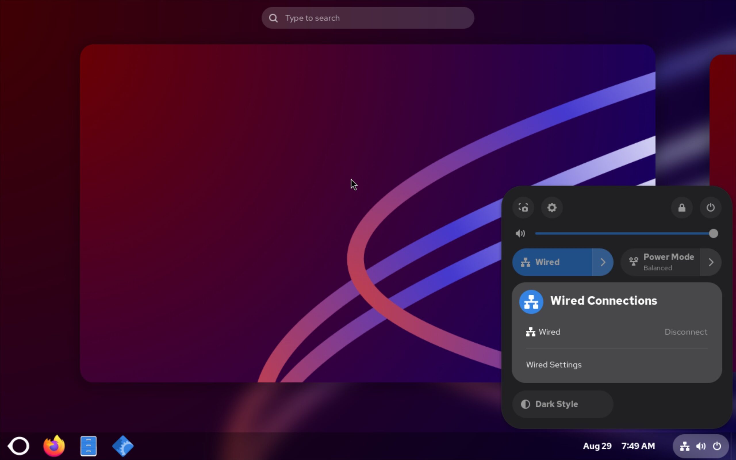Click the Fedora circle logo in the dock

click(x=19, y=446)
